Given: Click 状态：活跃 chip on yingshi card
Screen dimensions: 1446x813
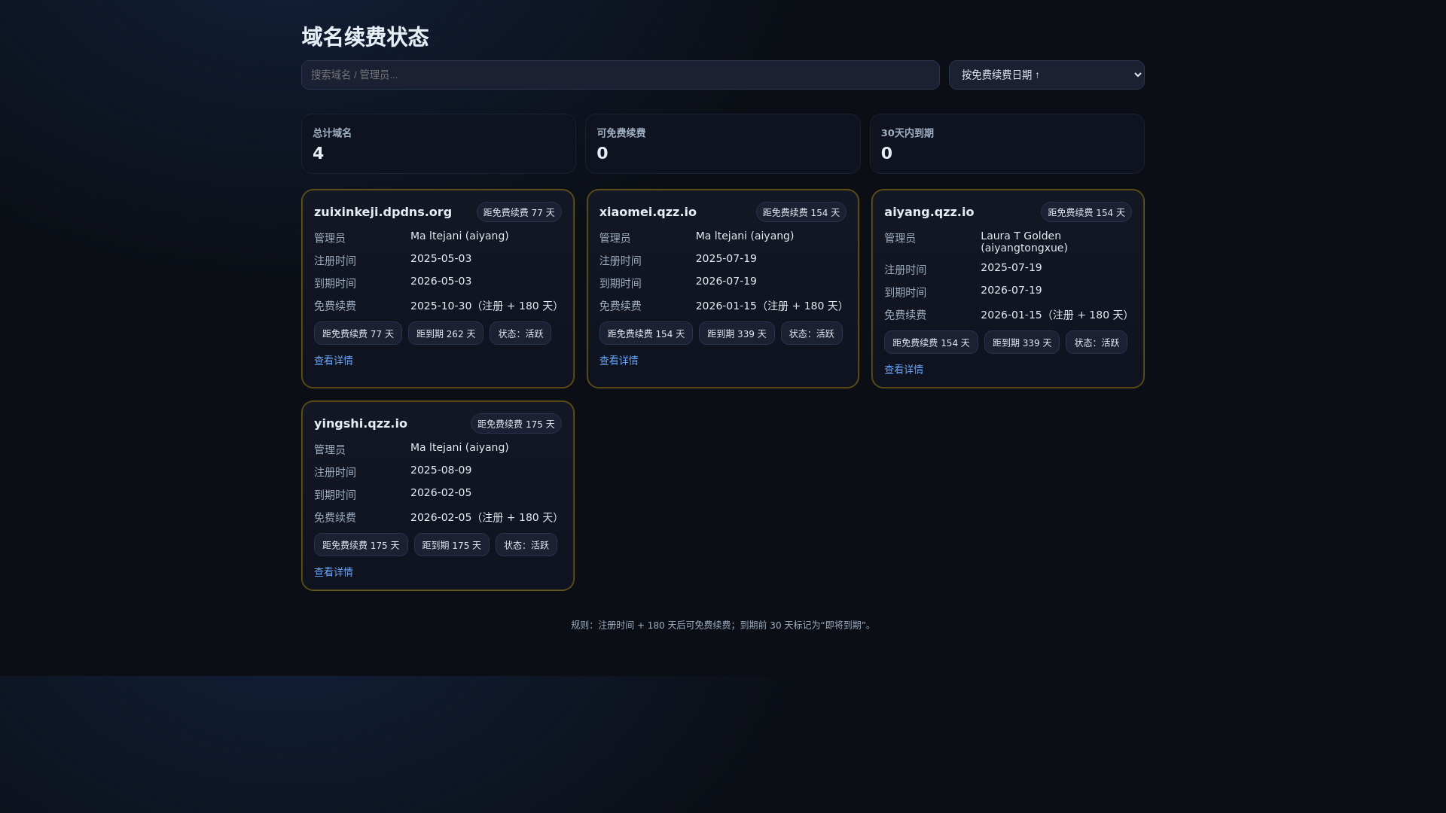Looking at the screenshot, I should 526,545.
